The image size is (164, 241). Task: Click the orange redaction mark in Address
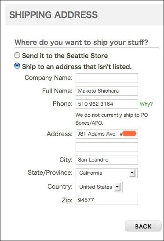coord(129,133)
